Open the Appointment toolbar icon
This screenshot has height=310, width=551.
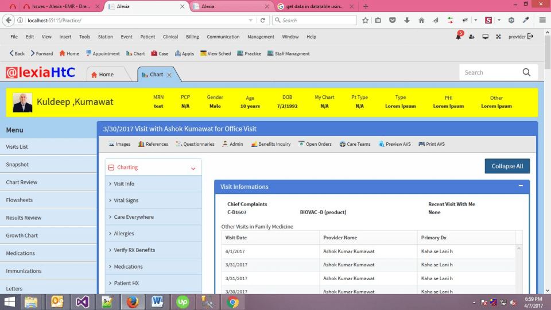pyautogui.click(x=89, y=53)
